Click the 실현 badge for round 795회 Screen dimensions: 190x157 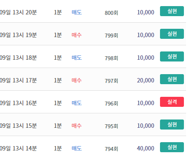(x=172, y=124)
